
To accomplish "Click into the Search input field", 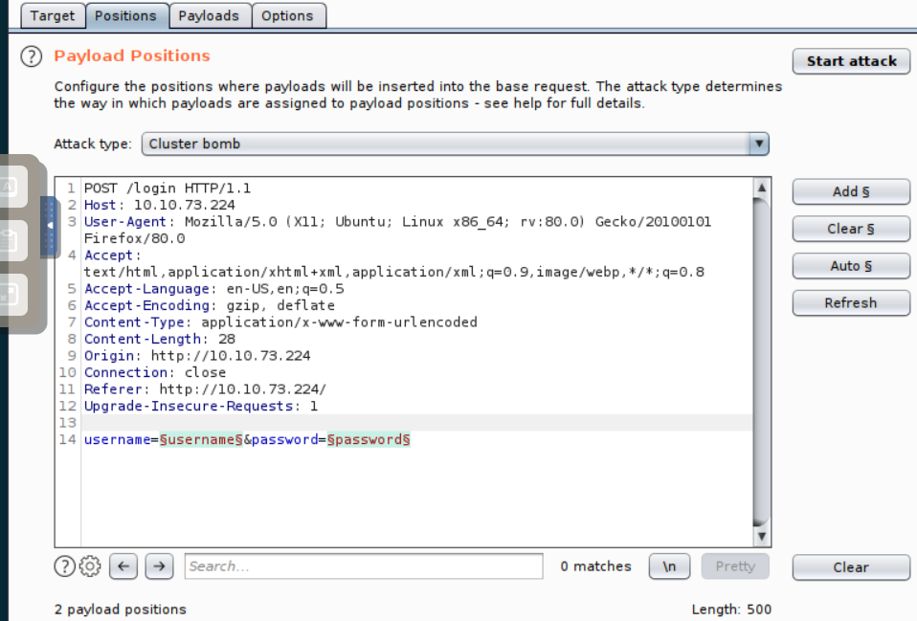I will coord(364,566).
